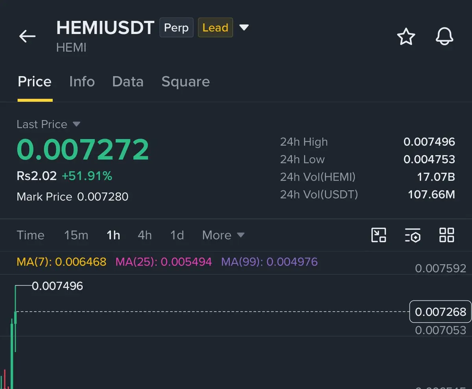Open the chart picture-in-picture icon

tap(379, 235)
